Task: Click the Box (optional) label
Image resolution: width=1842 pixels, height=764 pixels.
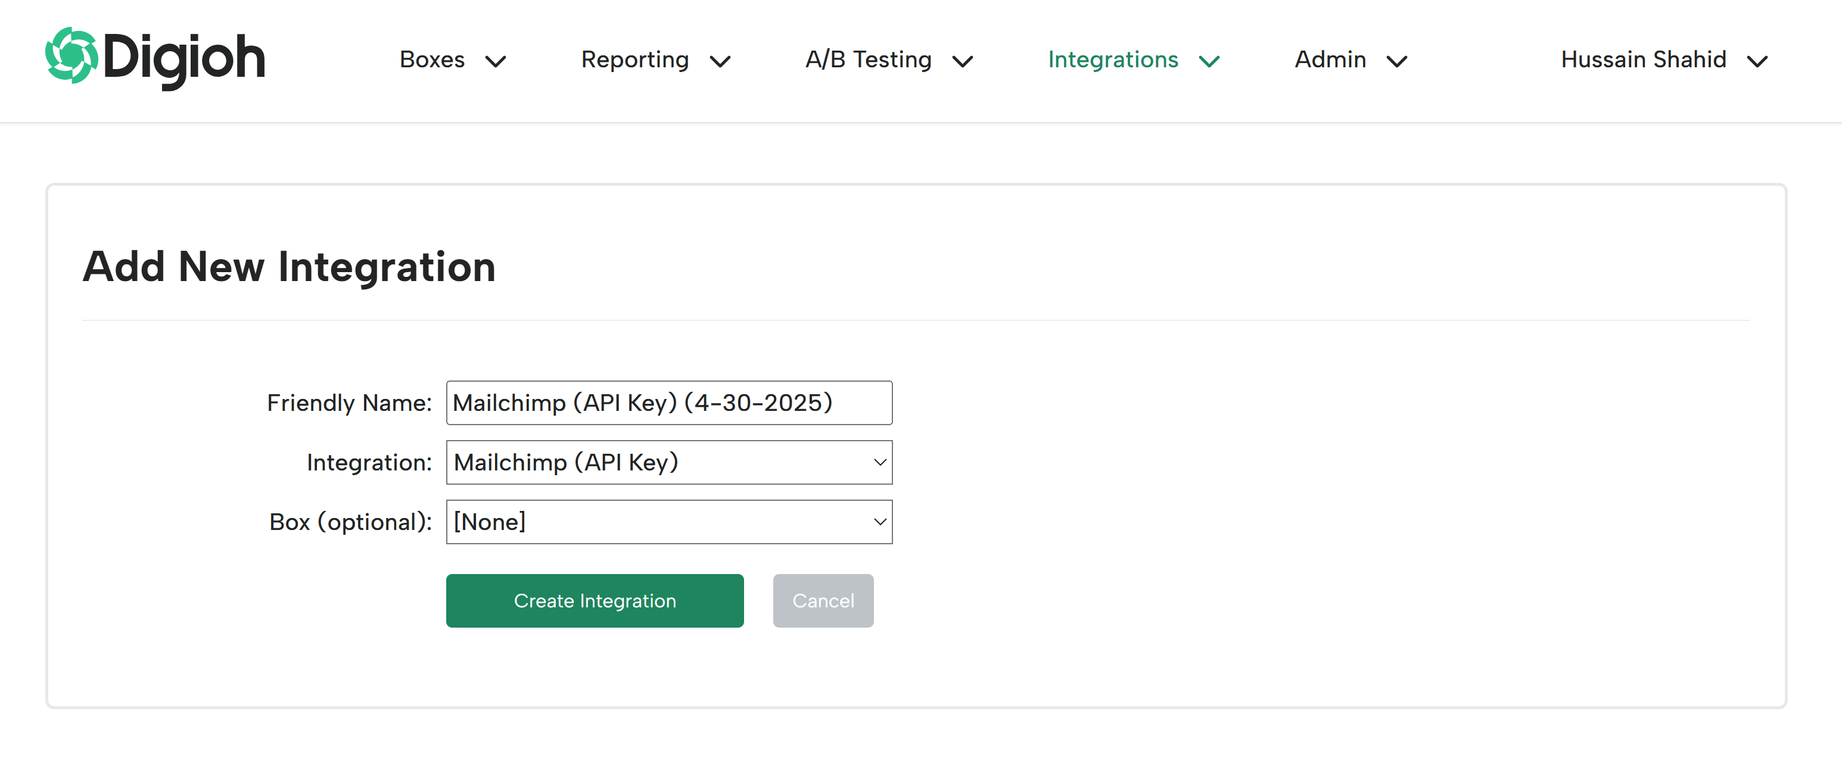Action: (350, 522)
